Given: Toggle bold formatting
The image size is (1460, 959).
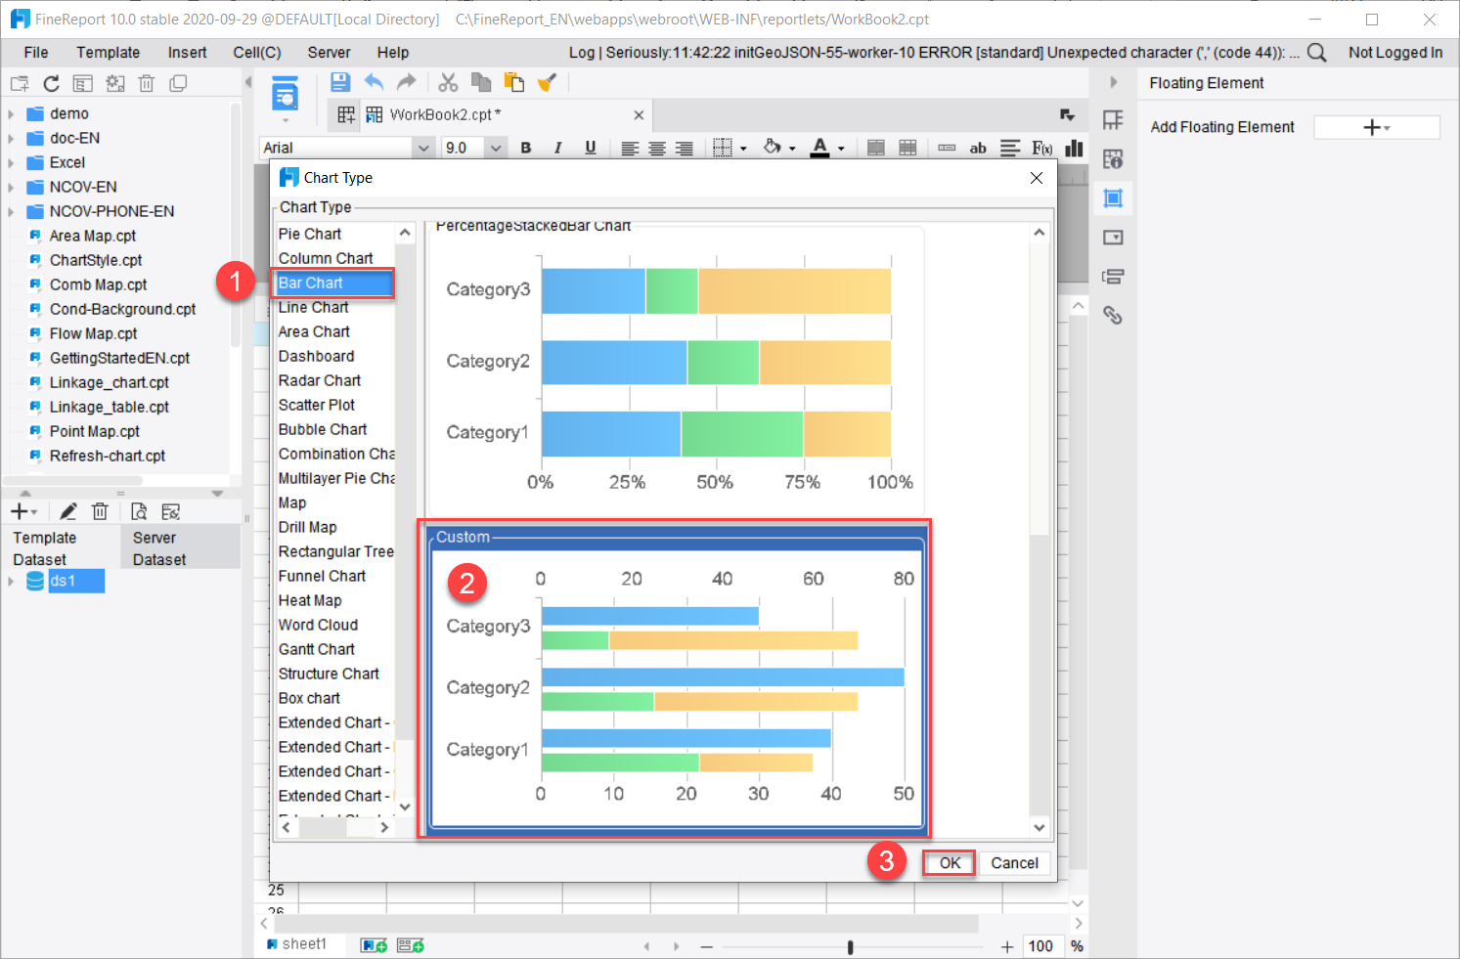Looking at the screenshot, I should tap(526, 148).
